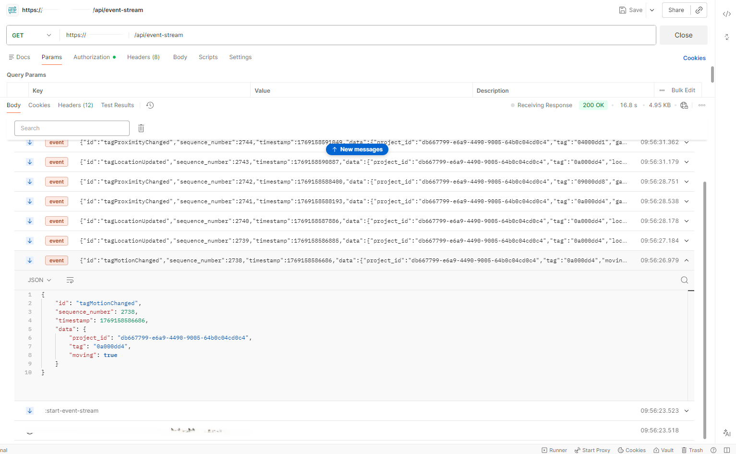Switch to the Authorization tab
This screenshot has width=736, height=454.
[x=92, y=57]
